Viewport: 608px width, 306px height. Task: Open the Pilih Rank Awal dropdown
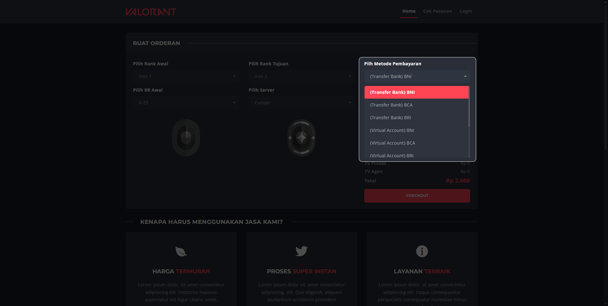186,76
